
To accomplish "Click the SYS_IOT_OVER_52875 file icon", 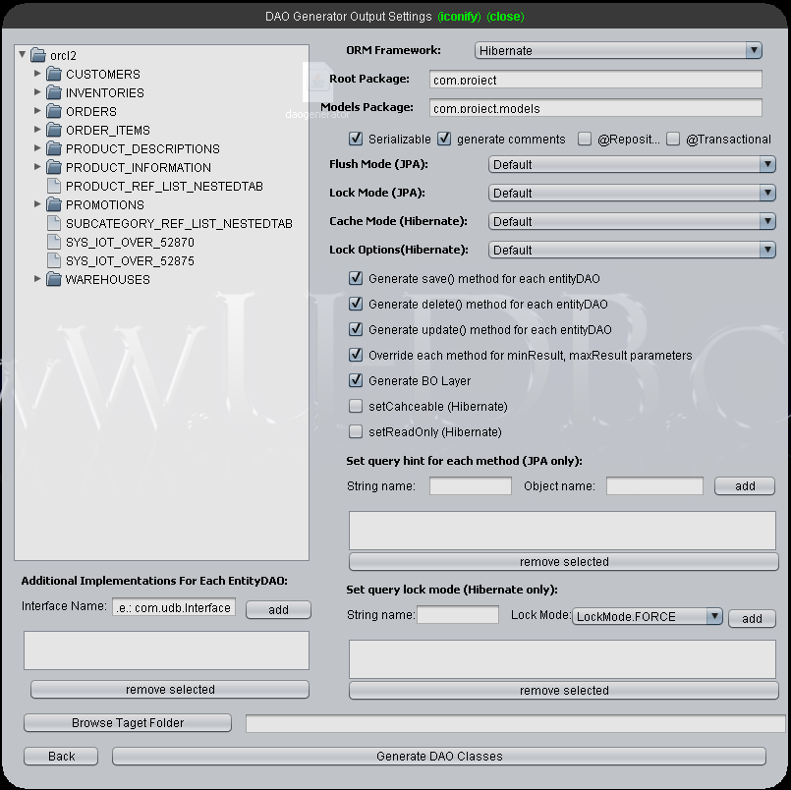I will point(53,260).
